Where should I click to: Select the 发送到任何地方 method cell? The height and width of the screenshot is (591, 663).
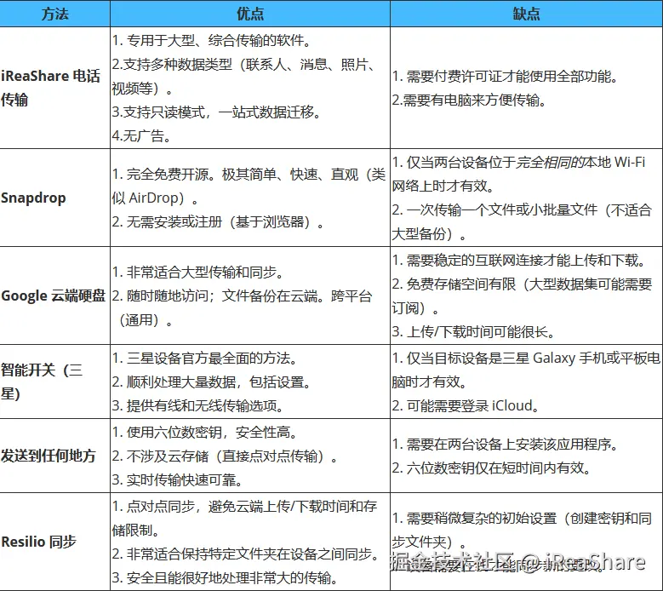point(55,456)
